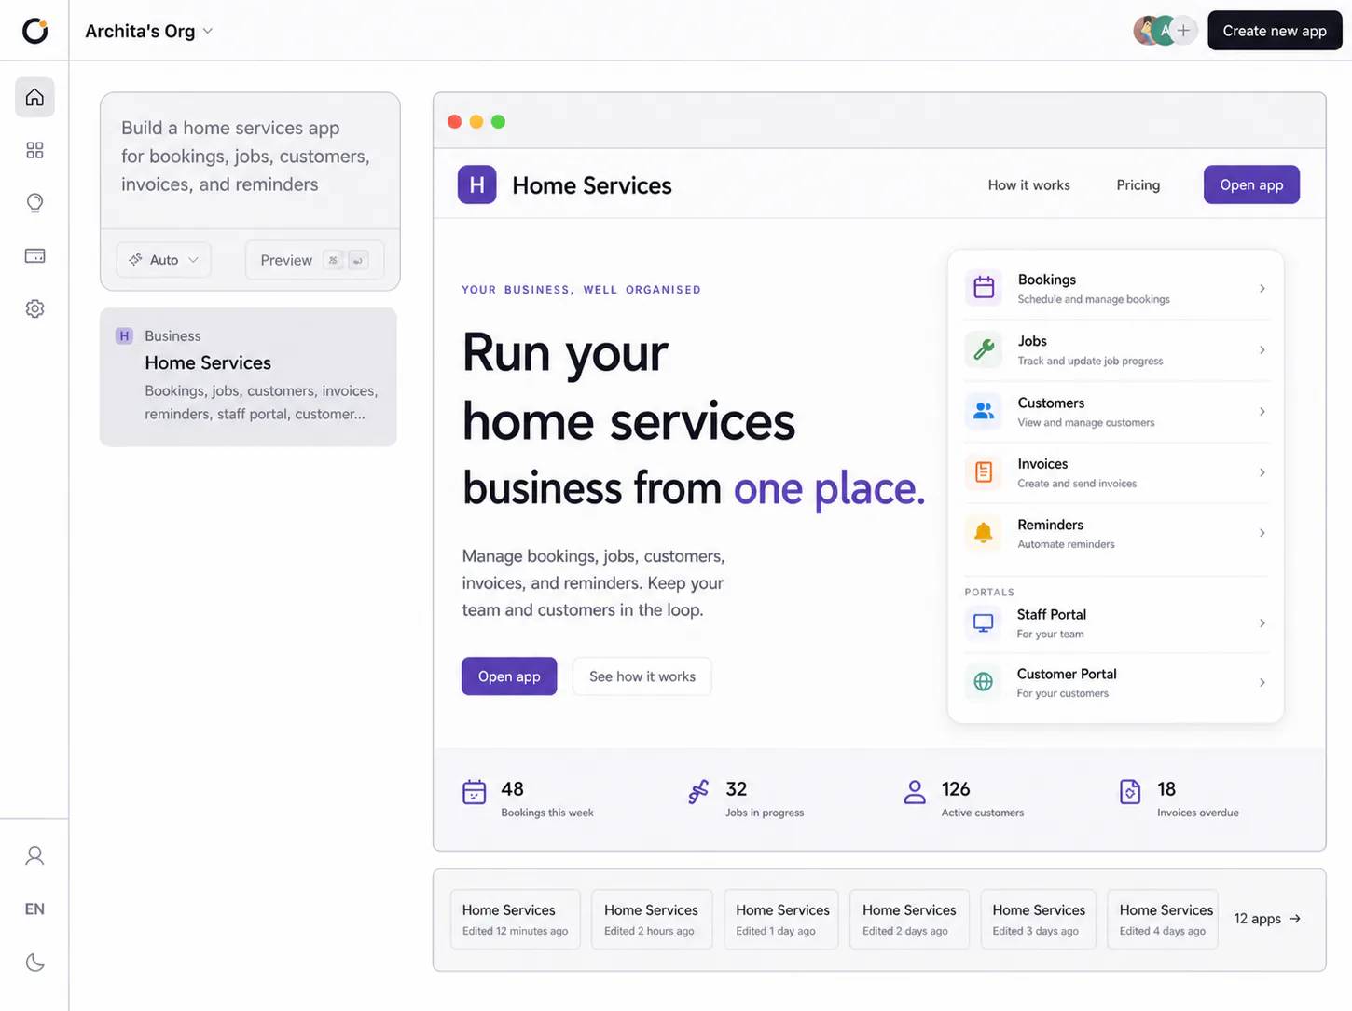Toggle dark mode moon icon
This screenshot has width=1352, height=1011.
click(x=34, y=963)
